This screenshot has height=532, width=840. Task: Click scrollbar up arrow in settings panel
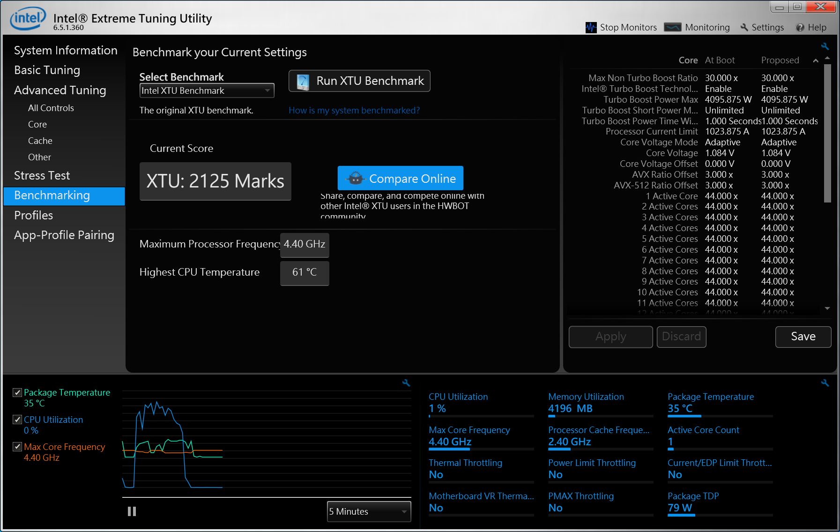click(x=827, y=58)
